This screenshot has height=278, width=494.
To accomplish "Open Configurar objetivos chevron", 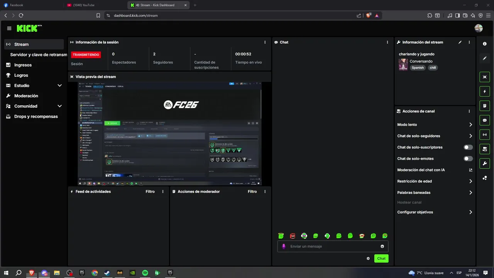I will [471, 212].
